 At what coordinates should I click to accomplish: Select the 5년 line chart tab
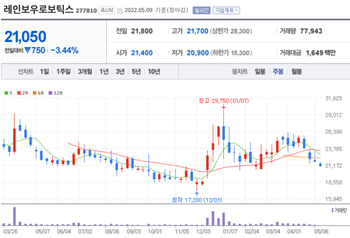pyautogui.click(x=136, y=72)
